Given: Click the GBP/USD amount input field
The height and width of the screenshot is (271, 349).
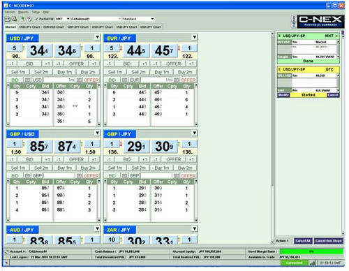Looking at the screenshot, I should coord(59,175).
